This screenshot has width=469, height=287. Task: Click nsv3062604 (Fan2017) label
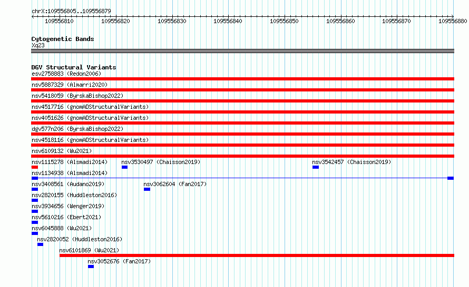tap(175, 184)
